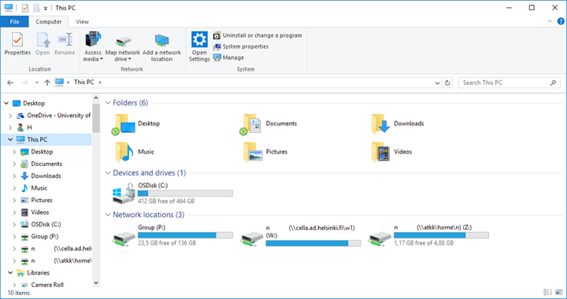Screen dimensions: 567x299
Task: Collapse the ribbon with the top-right chevron
Action: (x=550, y=21)
